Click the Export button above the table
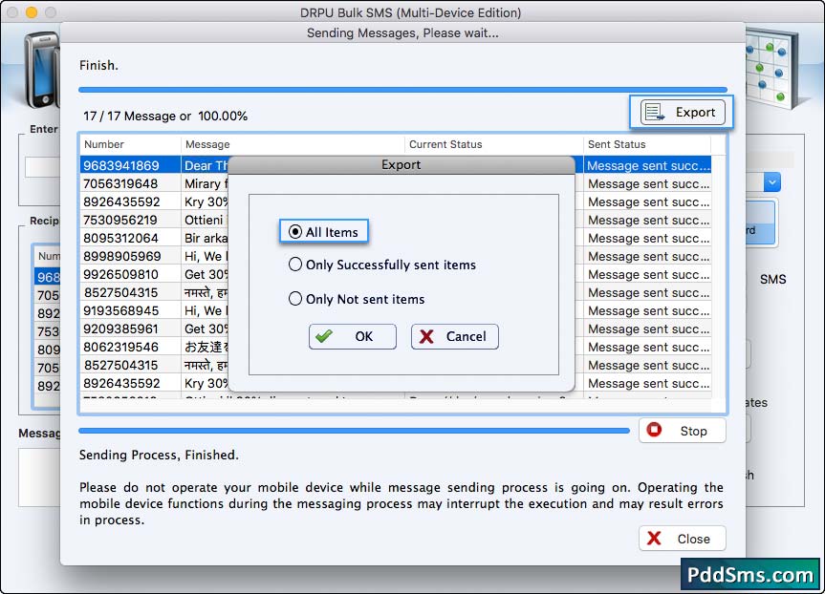 [x=683, y=112]
